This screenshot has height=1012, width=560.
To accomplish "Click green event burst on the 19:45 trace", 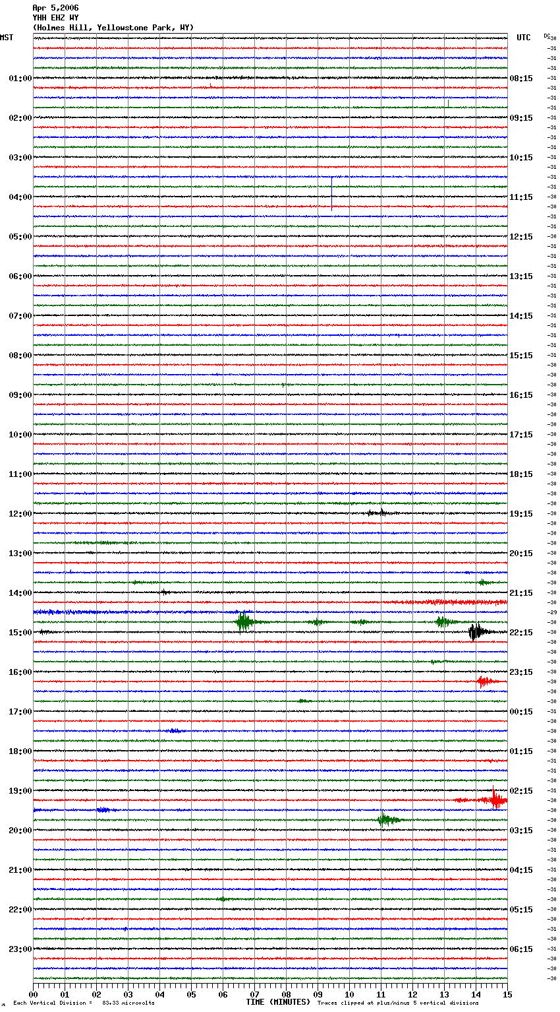I will point(387,819).
